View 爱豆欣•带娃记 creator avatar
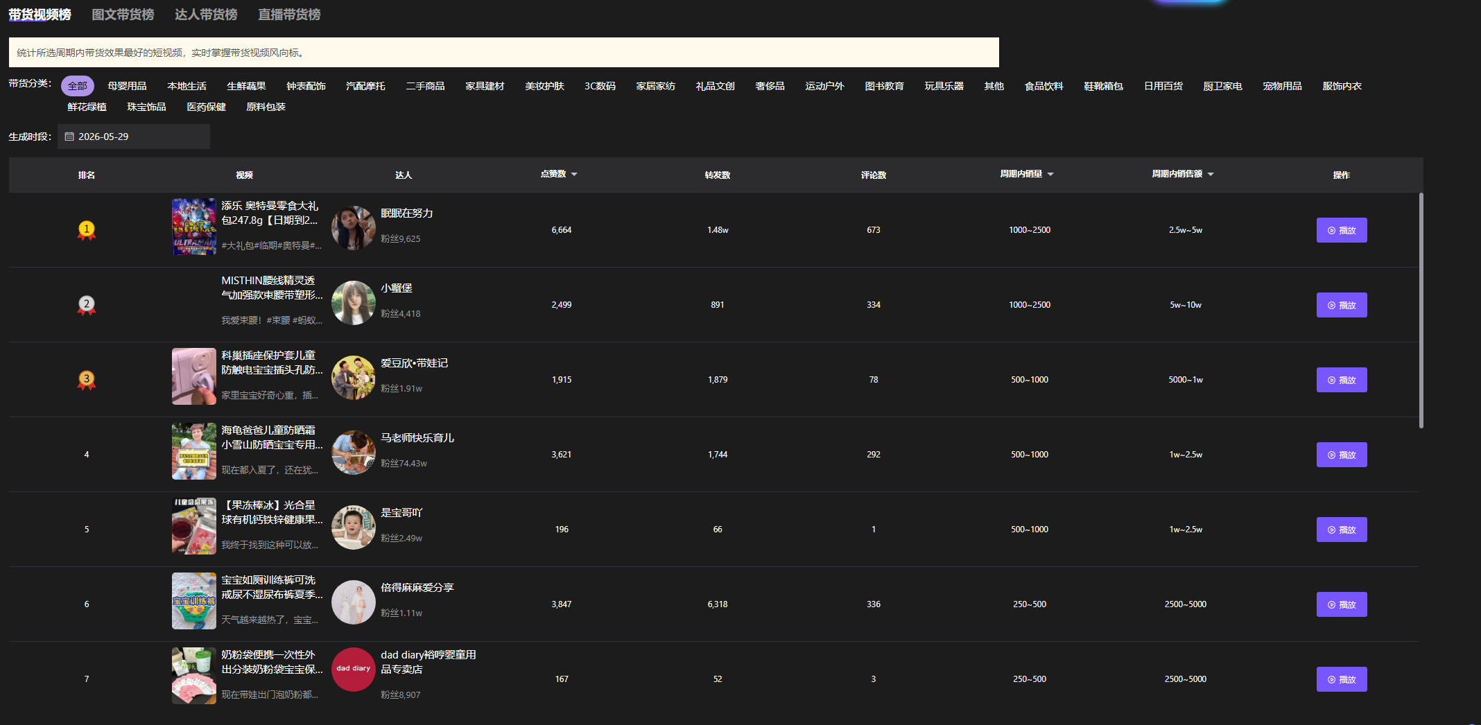1481x725 pixels. coord(354,378)
